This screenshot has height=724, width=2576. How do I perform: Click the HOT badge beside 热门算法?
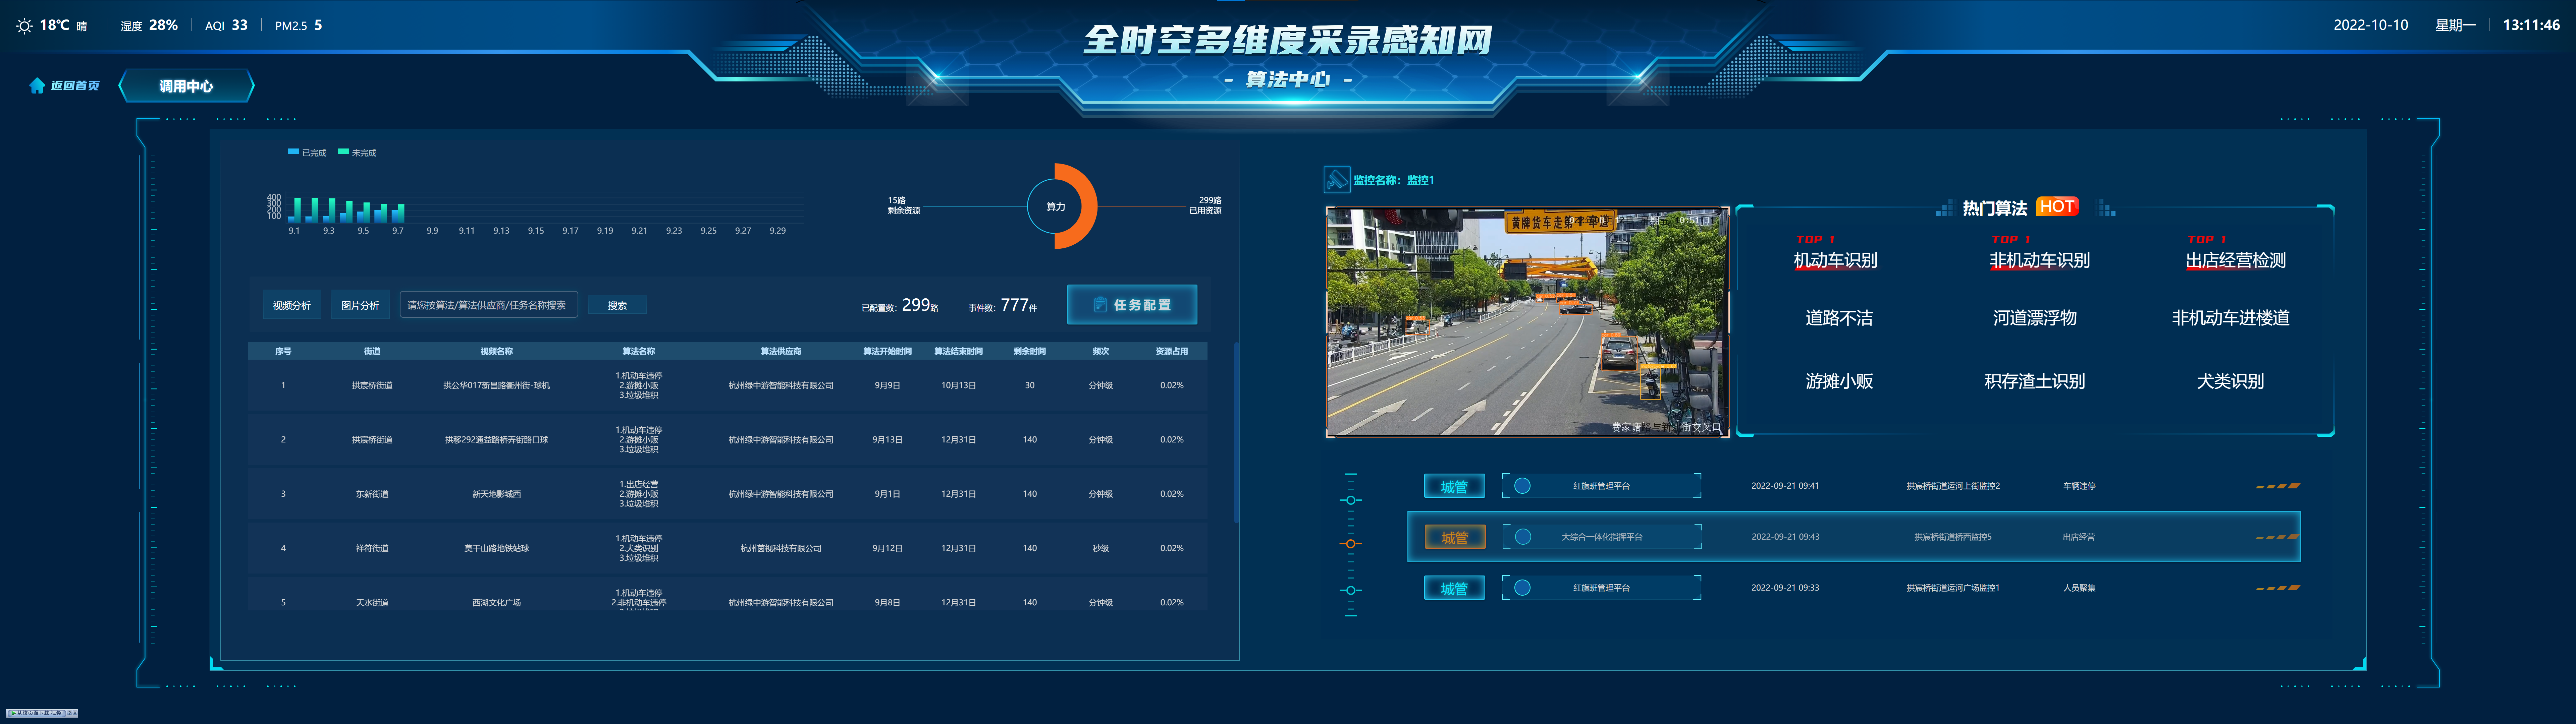[2057, 206]
